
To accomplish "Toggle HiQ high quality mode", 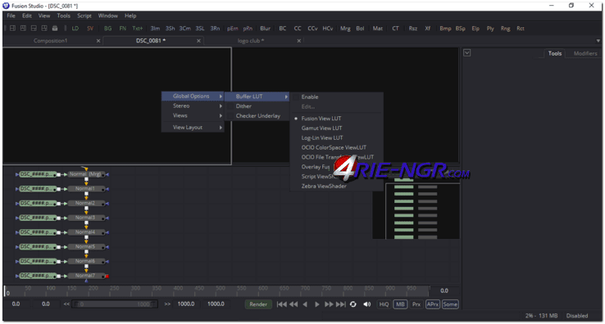I will 384,304.
